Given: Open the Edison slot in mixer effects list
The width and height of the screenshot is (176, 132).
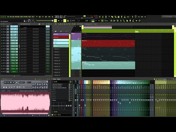Looking at the screenshot, I should point(60,100).
